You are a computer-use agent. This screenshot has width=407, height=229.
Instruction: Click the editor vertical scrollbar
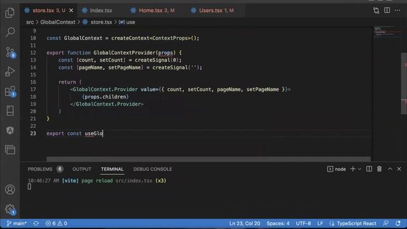pyautogui.click(x=404, y=83)
